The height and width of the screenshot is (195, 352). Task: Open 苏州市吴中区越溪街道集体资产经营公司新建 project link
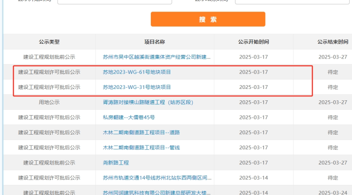point(156,57)
